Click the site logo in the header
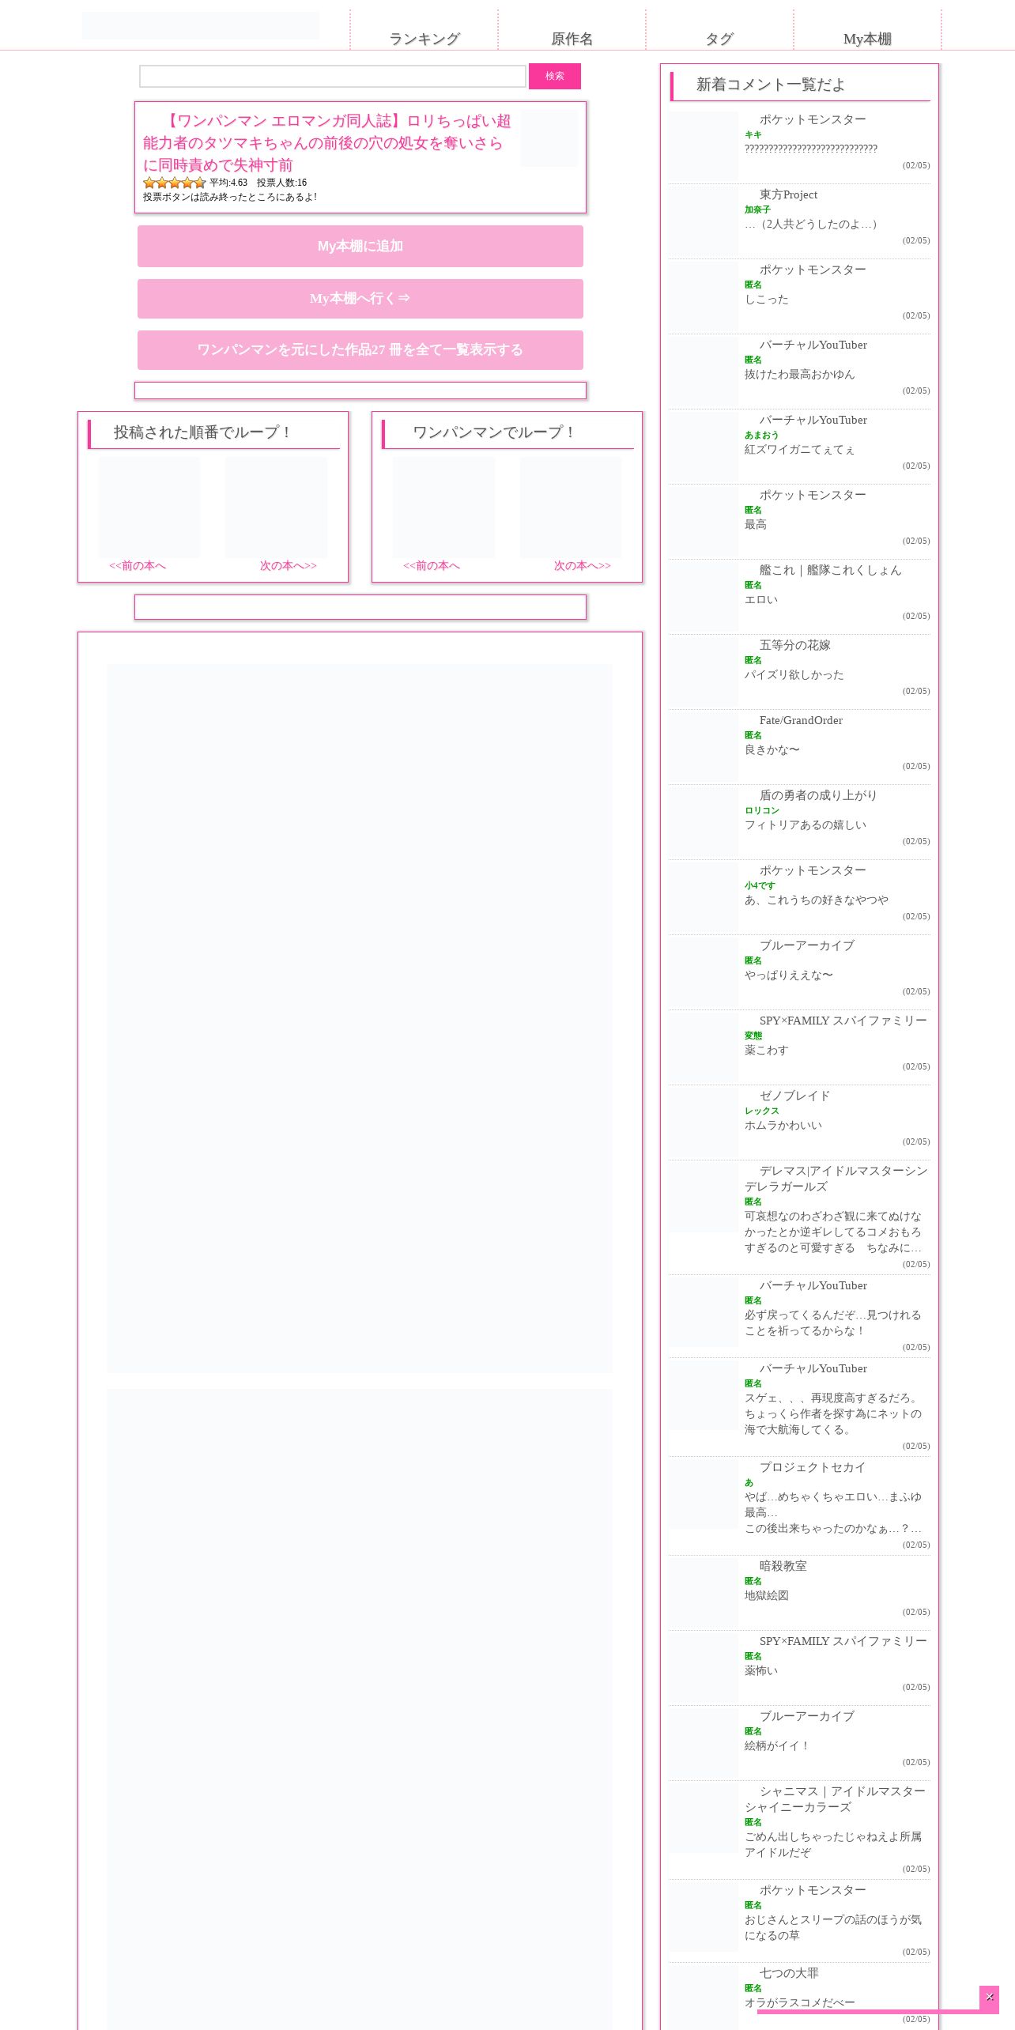 (x=200, y=25)
